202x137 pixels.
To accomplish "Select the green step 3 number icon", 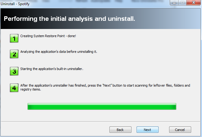I will tap(14, 71).
